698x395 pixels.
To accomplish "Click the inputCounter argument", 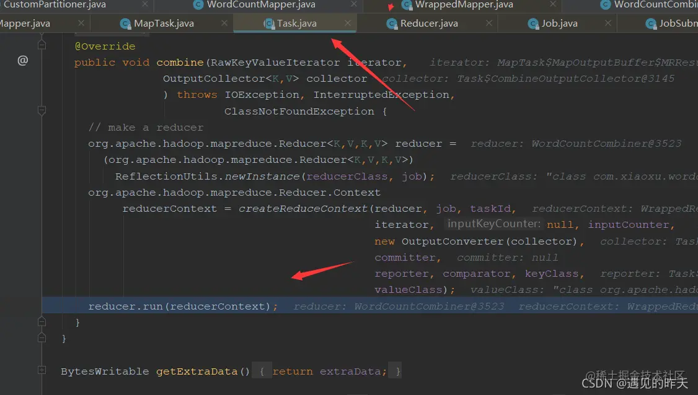I will coord(628,225).
